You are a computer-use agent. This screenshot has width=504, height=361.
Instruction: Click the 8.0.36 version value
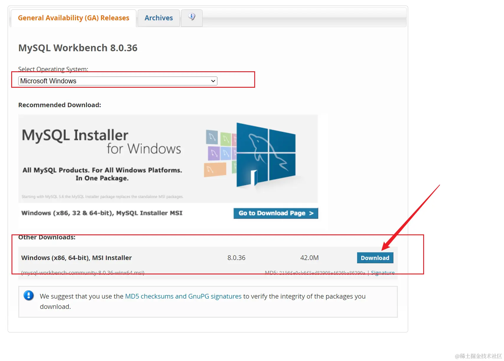click(x=236, y=258)
